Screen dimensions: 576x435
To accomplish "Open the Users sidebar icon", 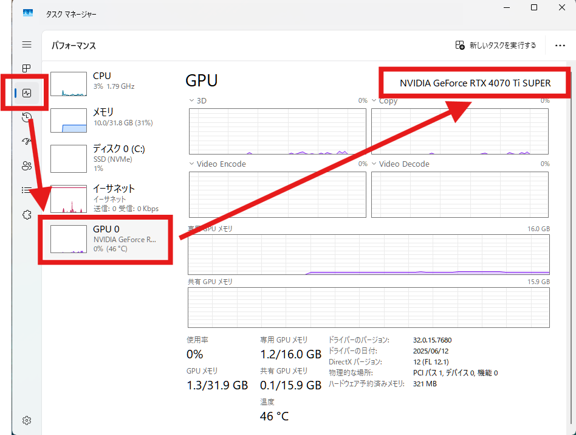I will (x=27, y=166).
